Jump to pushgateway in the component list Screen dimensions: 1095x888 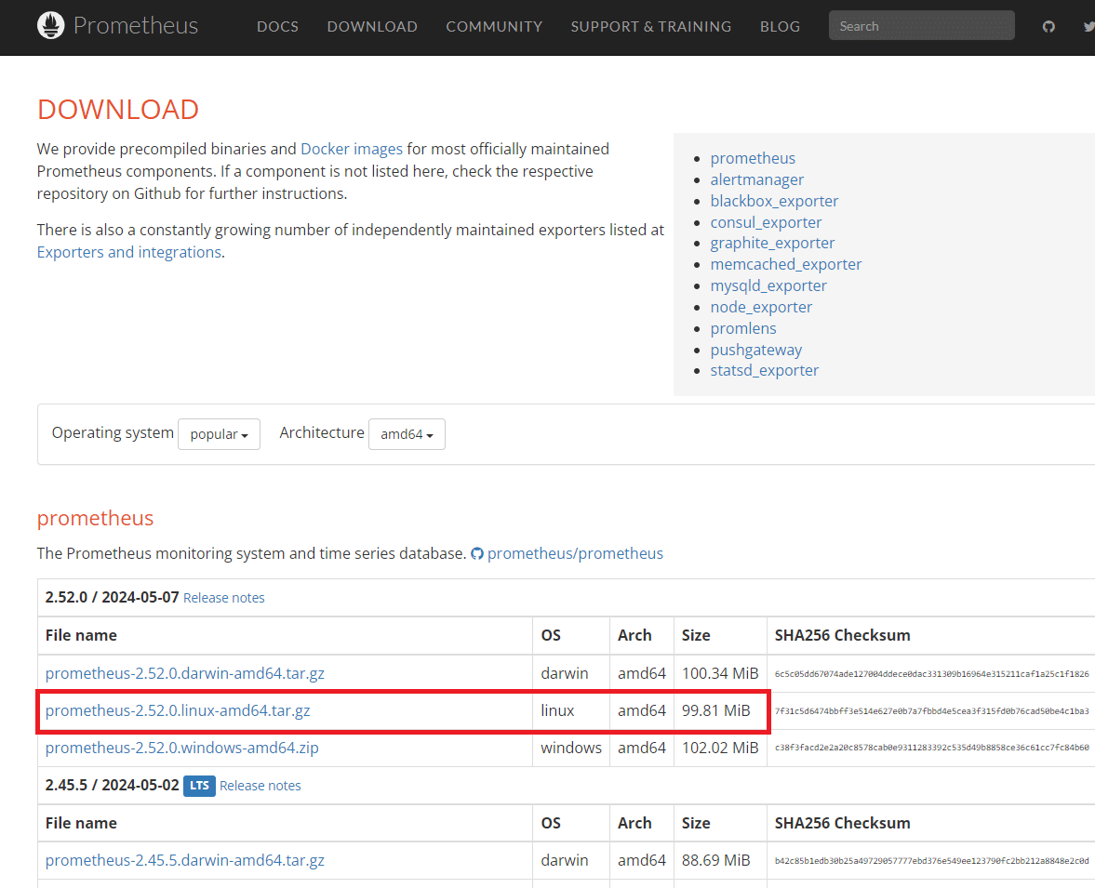coord(756,350)
